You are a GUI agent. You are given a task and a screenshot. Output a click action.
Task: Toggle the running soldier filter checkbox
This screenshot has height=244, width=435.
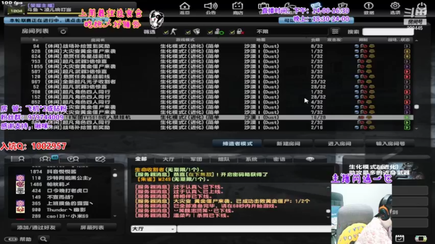[x=166, y=32]
